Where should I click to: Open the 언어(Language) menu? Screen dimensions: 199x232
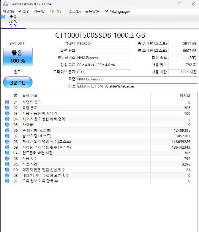pos(117,11)
